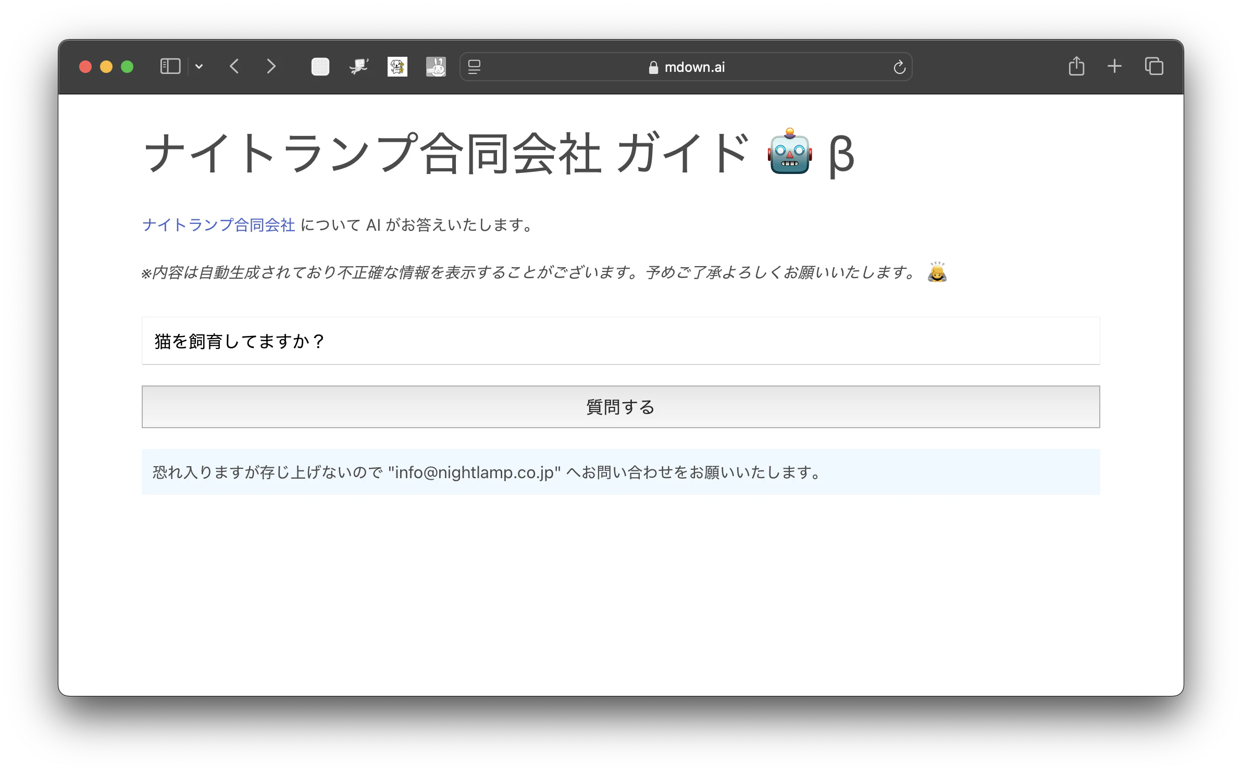
Task: Click the lock icon beside mdown.ai
Action: 653,67
